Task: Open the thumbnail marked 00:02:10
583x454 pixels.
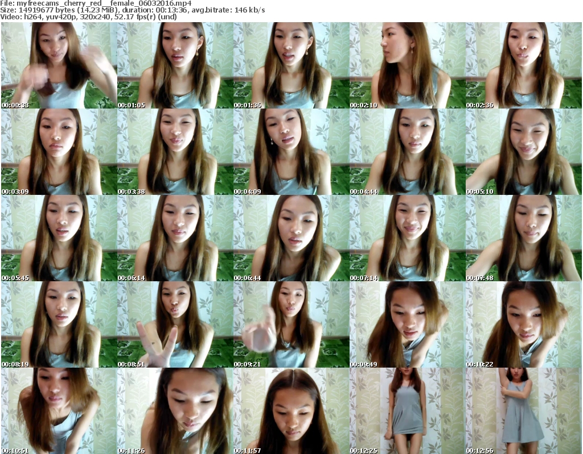Action: click(407, 65)
